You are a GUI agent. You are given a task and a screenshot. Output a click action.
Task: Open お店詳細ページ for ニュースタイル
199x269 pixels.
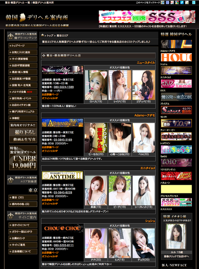(50, 95)
